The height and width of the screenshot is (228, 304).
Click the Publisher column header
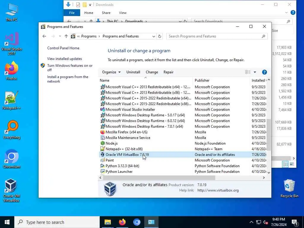coord(221,80)
